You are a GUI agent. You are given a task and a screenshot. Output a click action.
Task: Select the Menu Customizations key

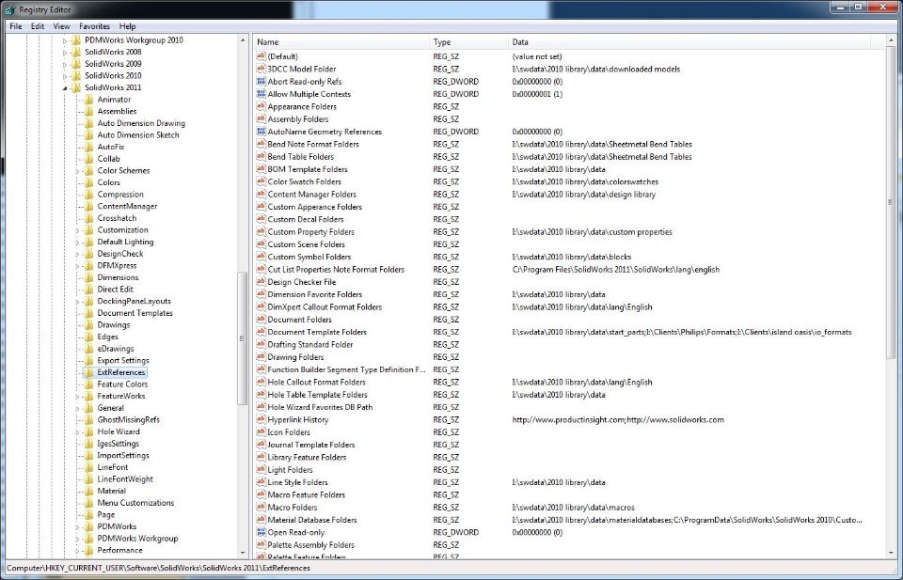[x=135, y=503]
